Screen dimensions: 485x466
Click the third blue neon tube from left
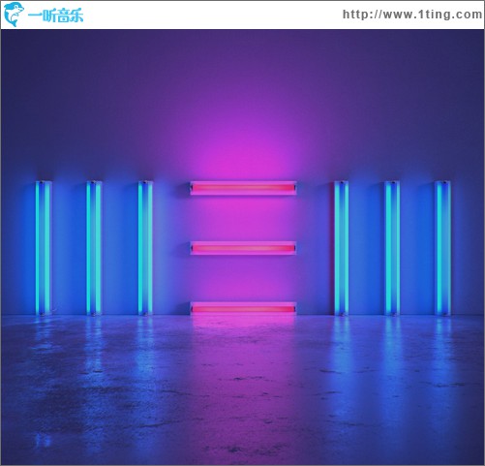coord(145,248)
